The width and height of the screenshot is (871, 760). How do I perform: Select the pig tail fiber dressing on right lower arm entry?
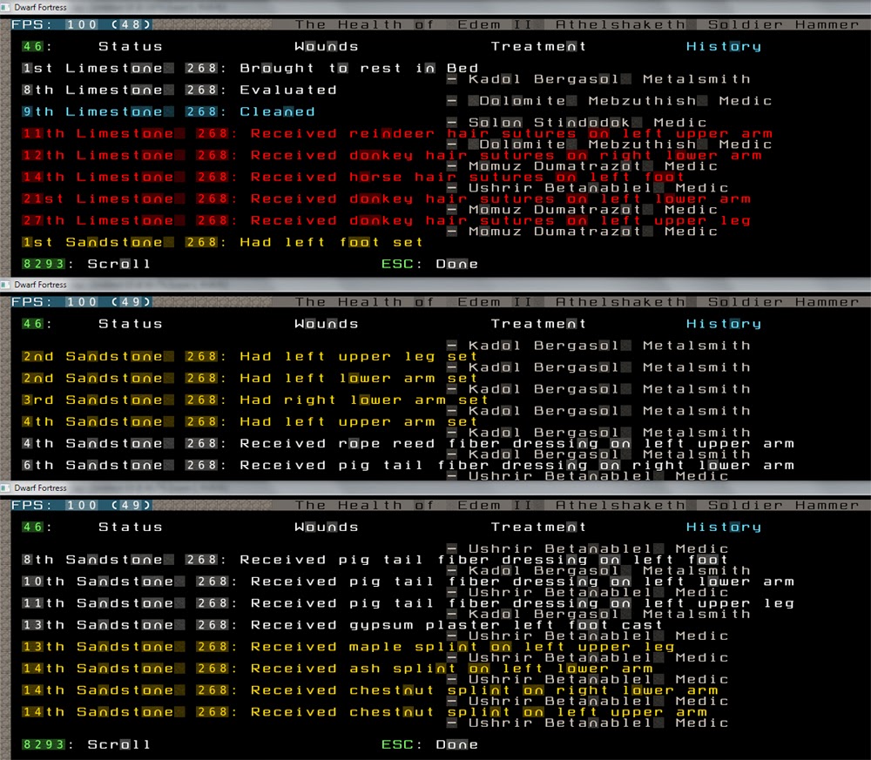pos(408,465)
